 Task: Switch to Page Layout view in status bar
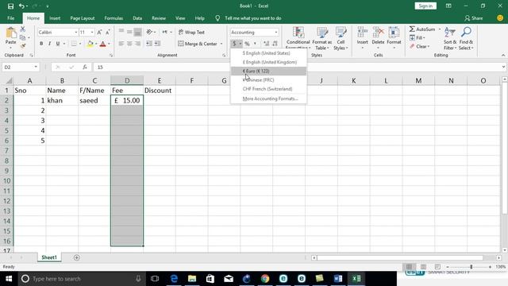point(423,267)
